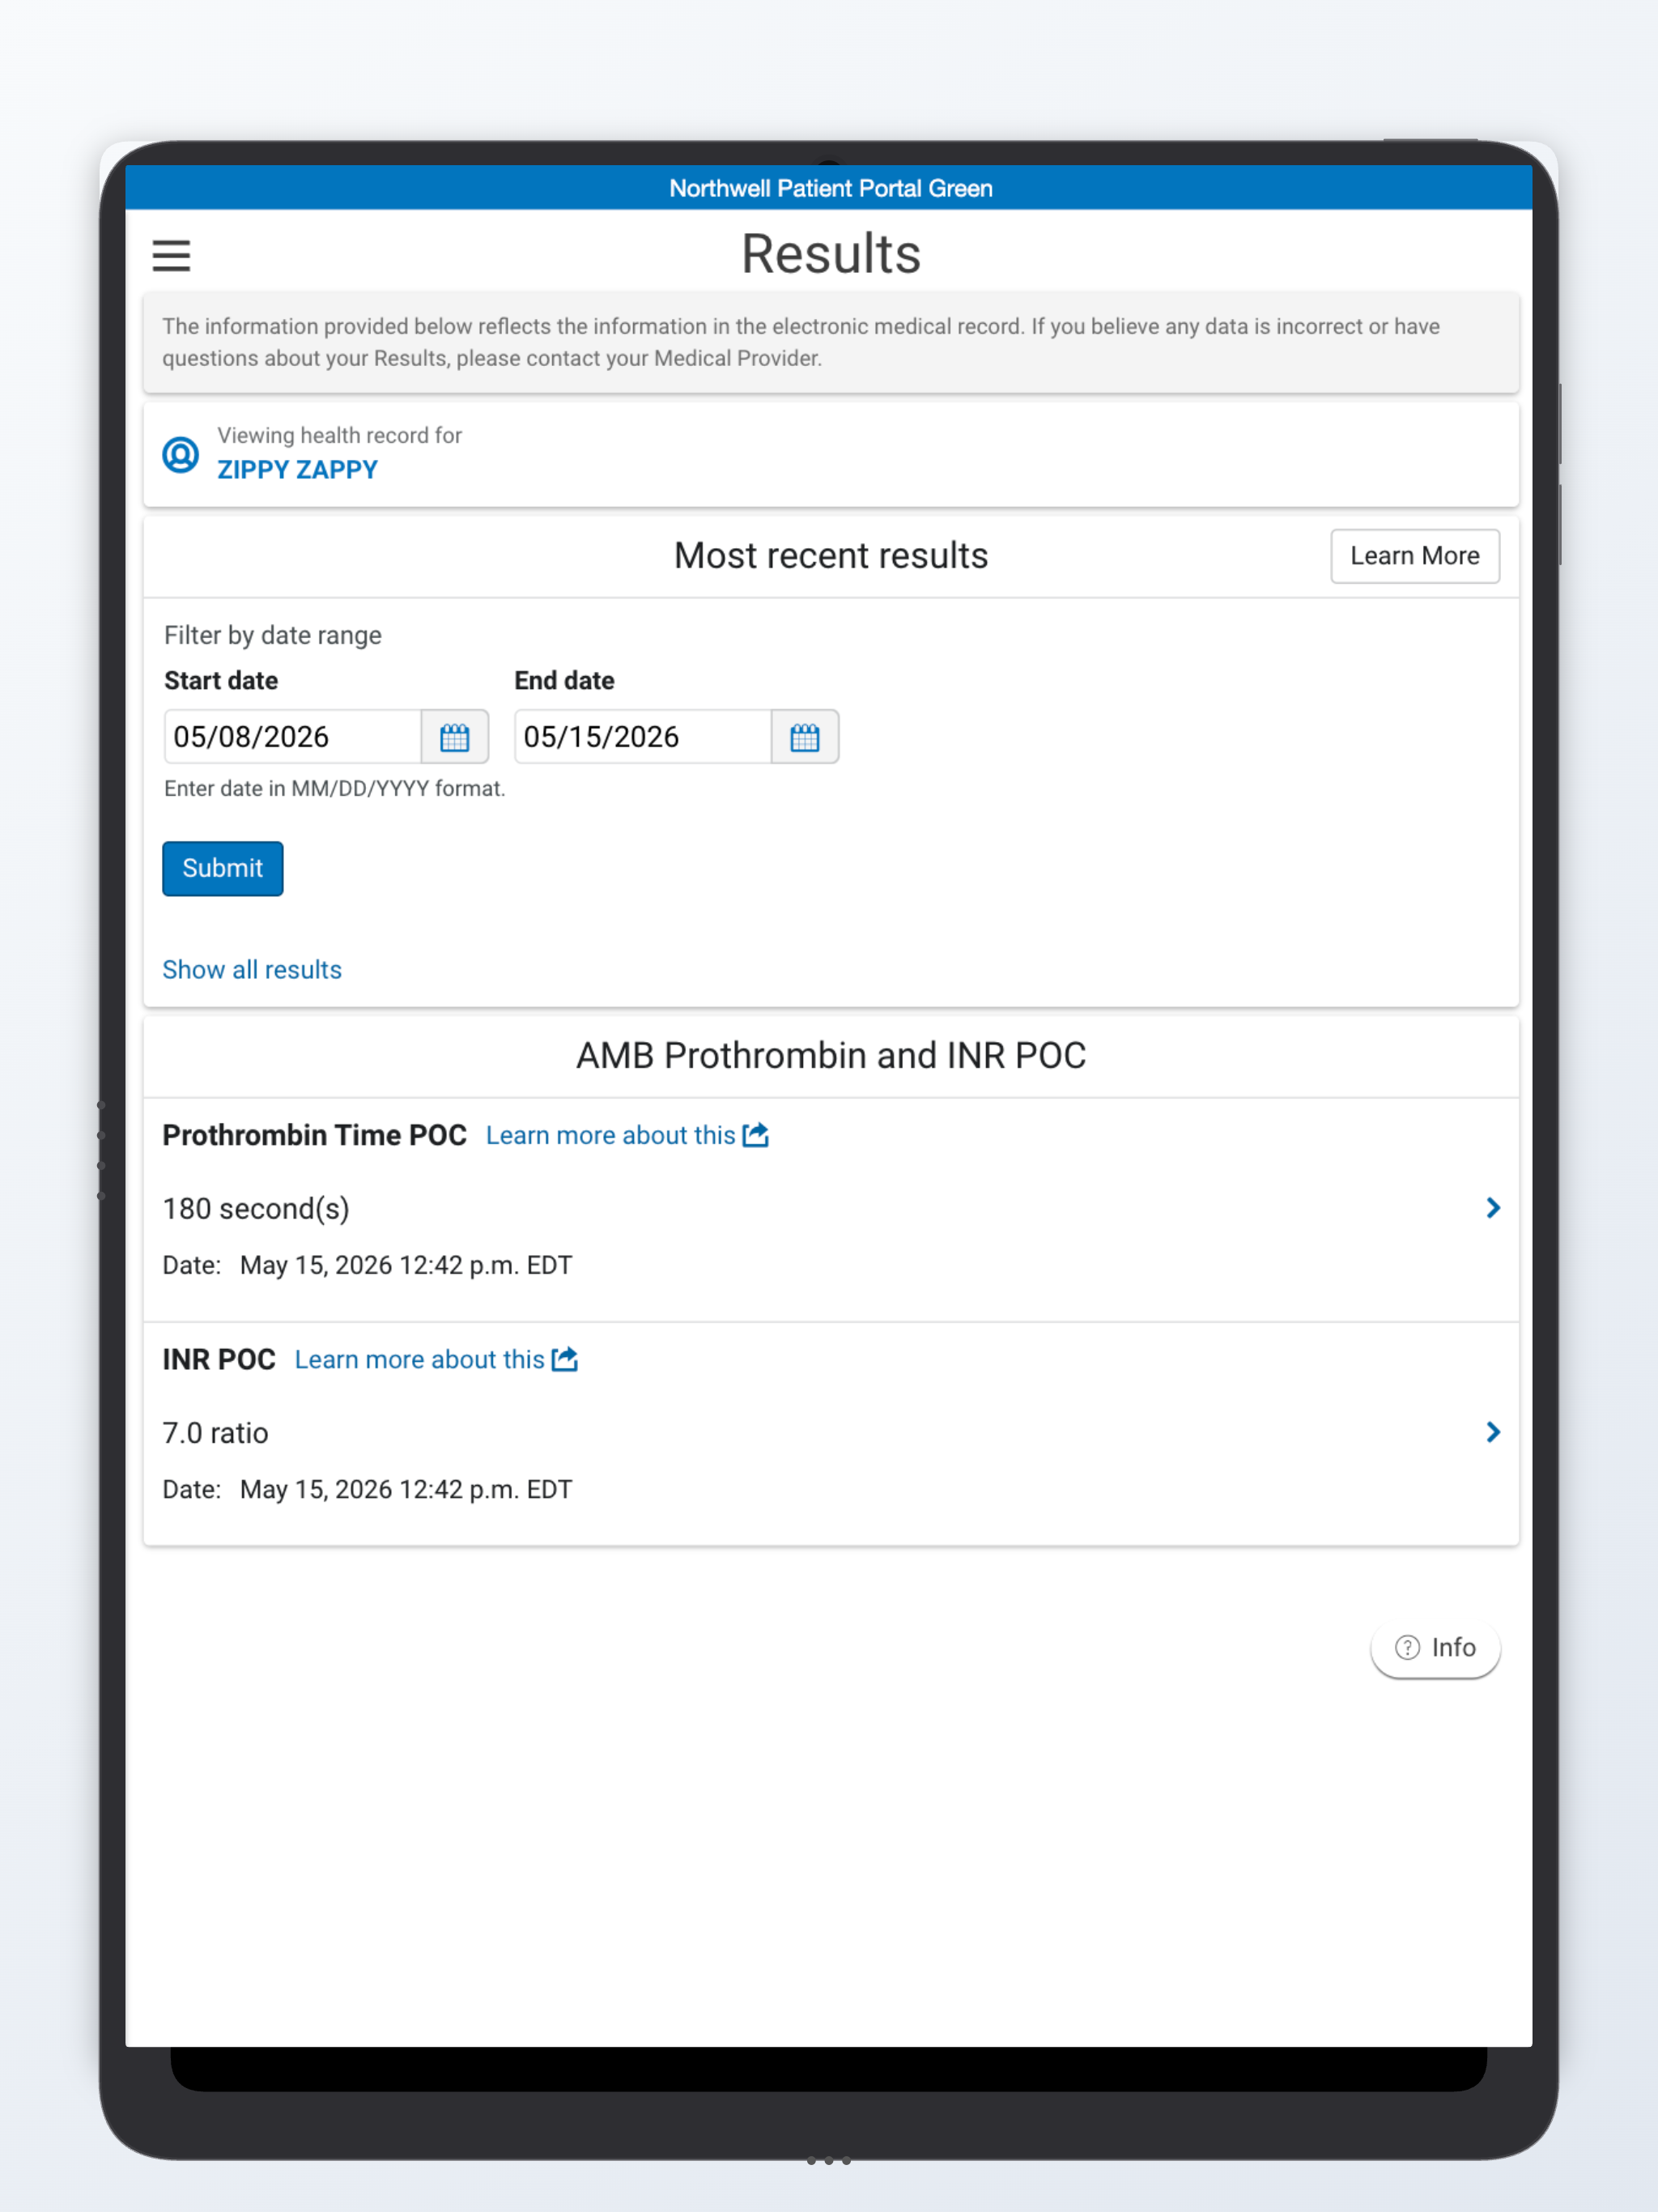Click the question mark icon in Info button
Viewport: 1658px width, 2212px height.
(x=1408, y=1647)
